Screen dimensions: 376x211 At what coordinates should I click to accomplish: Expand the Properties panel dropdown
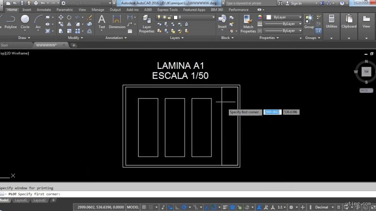click(x=269, y=38)
